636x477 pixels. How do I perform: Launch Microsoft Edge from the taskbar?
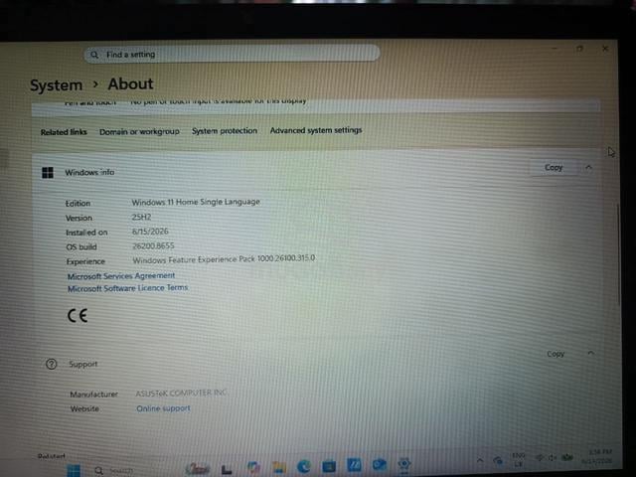[304, 466]
